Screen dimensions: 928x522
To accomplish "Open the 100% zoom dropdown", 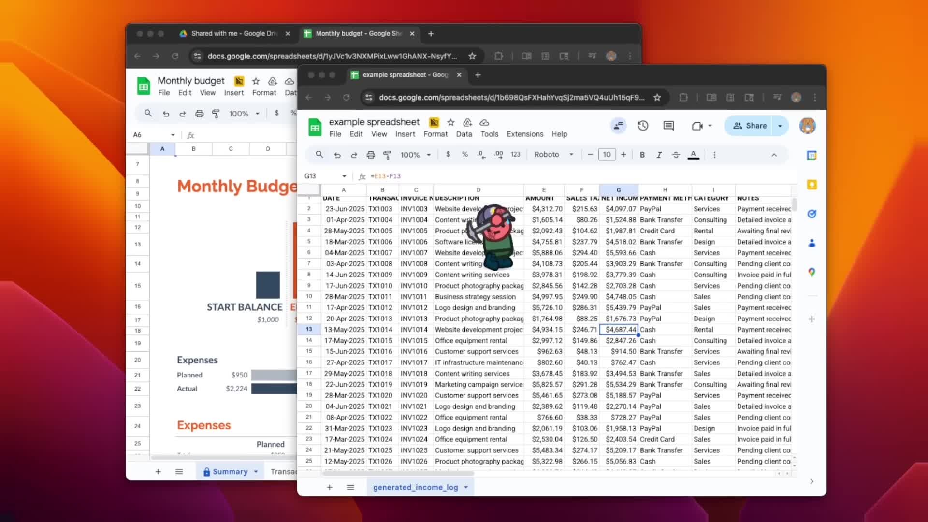I will 415,155.
